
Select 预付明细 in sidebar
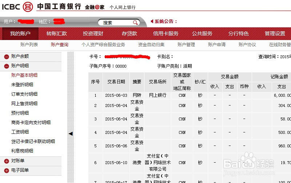click(x=20, y=113)
